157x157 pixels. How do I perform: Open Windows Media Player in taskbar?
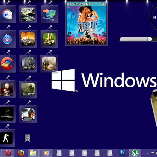point(46,153)
